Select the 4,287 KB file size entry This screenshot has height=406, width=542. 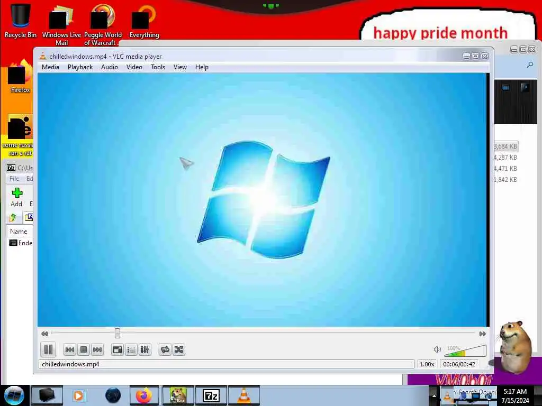coord(505,158)
